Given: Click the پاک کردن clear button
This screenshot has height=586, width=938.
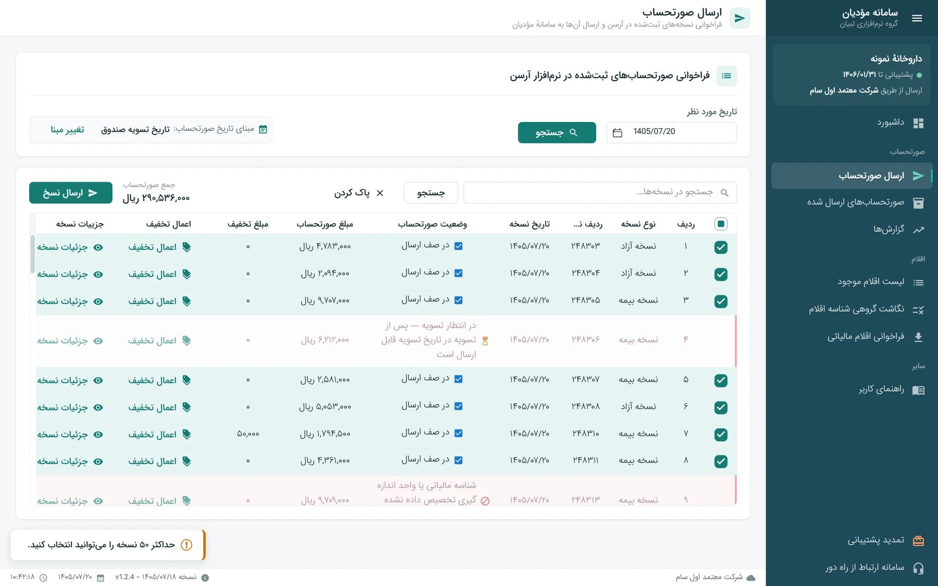Looking at the screenshot, I should (x=359, y=193).
